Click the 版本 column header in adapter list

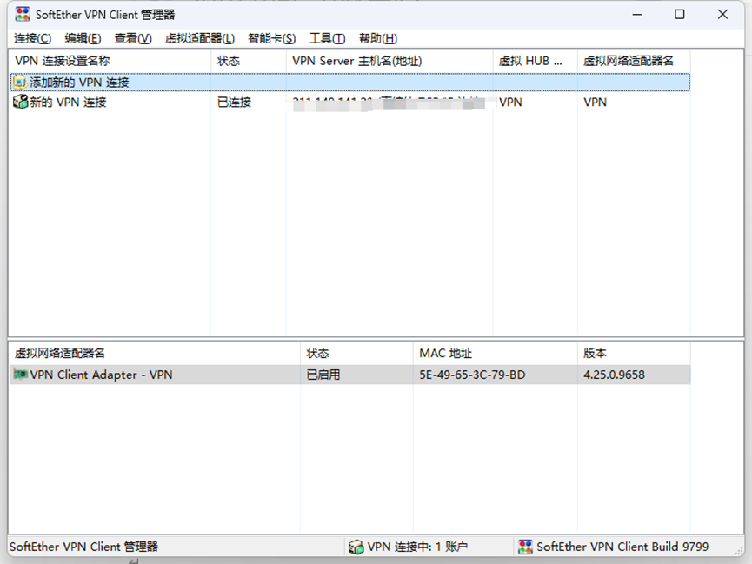634,354
